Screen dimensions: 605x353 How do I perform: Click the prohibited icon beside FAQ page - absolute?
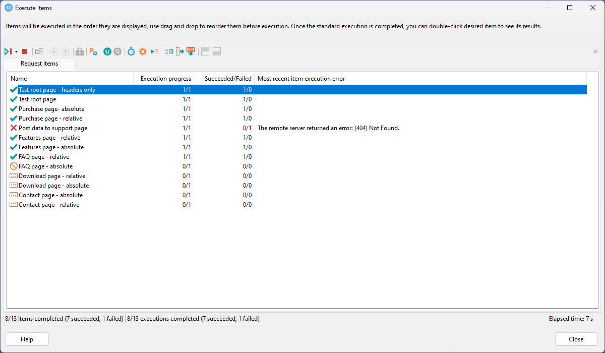point(14,166)
